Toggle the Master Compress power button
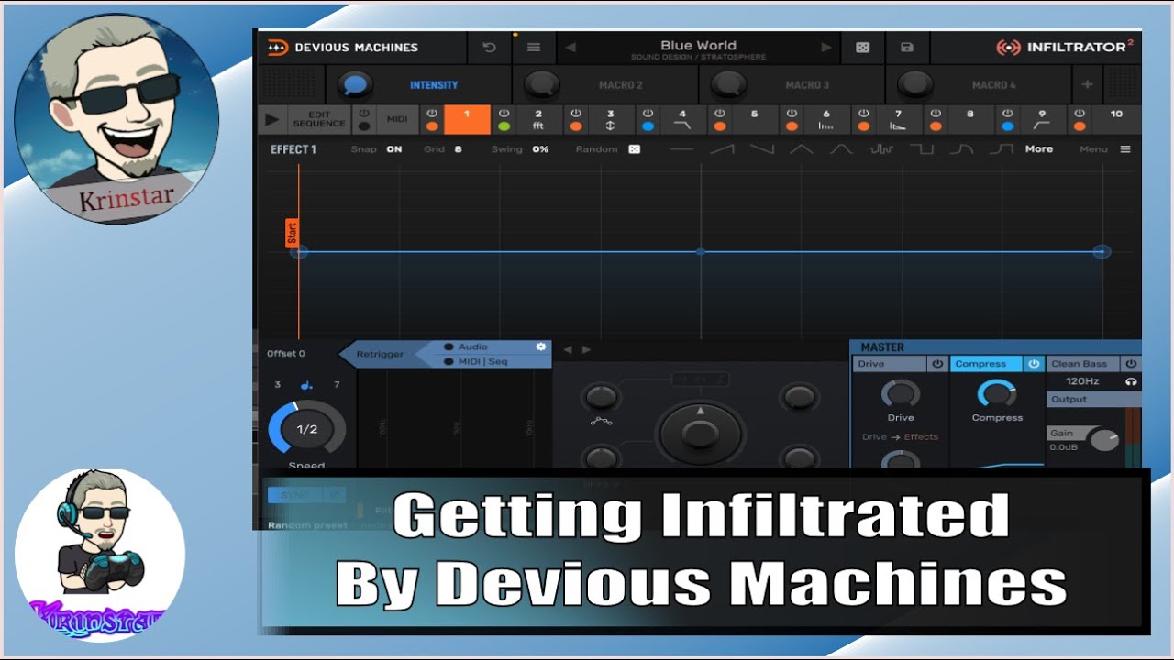Image resolution: width=1174 pixels, height=660 pixels. 1034,364
